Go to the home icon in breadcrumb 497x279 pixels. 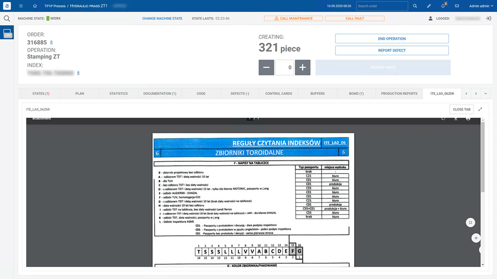(35, 6)
